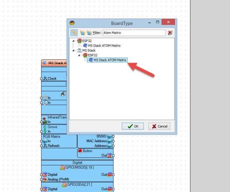230x192 pixels.
Task: Click the BSSID output pin icon
Action: tap(109, 136)
